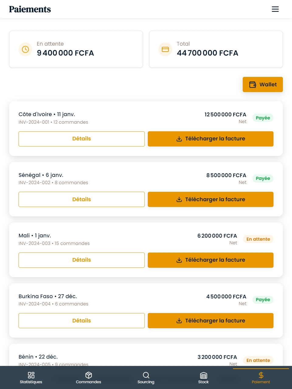This screenshot has width=292, height=389.
Task: Click the credit card icon beside Total
Action: click(x=165, y=49)
